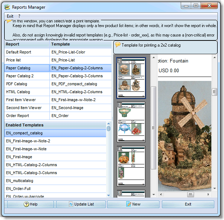Click the EN_PDF_compact_catalog template cell
This screenshot has height=220, width=224.
click(80, 84)
